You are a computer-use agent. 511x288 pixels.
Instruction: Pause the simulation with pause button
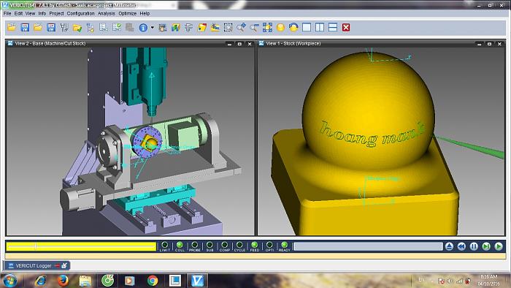tap(474, 246)
